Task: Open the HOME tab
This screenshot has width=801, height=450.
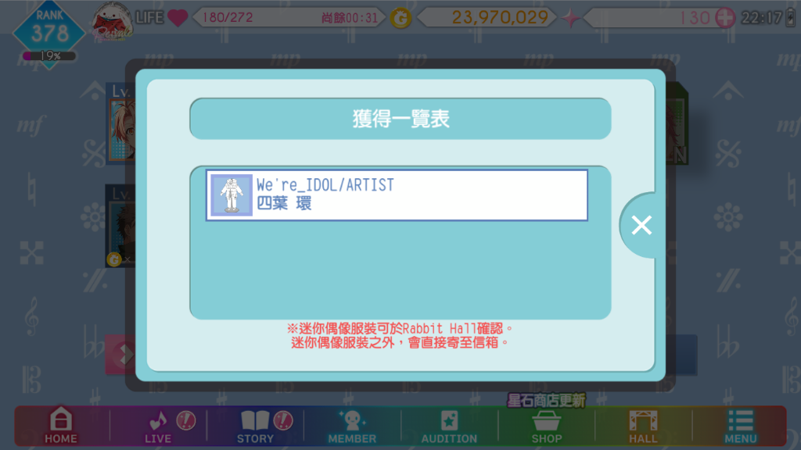Action: pyautogui.click(x=61, y=426)
